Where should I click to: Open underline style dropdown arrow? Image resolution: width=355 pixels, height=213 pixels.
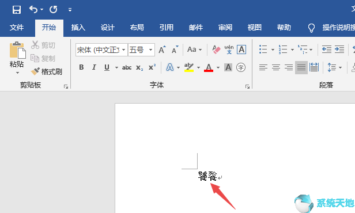click(116, 67)
